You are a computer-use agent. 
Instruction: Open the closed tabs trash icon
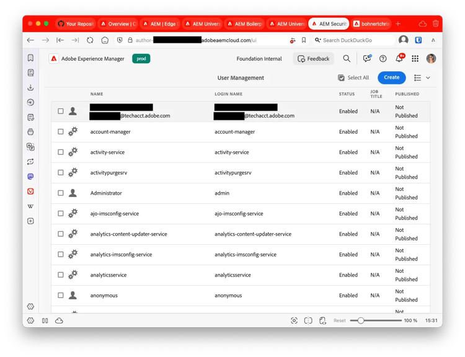(435, 24)
